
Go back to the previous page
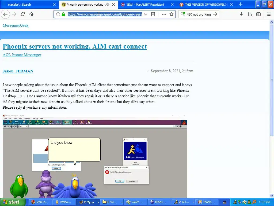(5, 14)
